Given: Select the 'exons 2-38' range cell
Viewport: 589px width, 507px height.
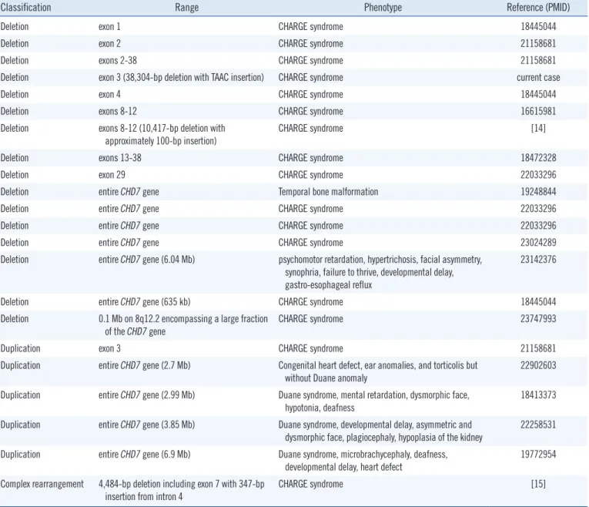Looking at the screenshot, I should (x=118, y=61).
